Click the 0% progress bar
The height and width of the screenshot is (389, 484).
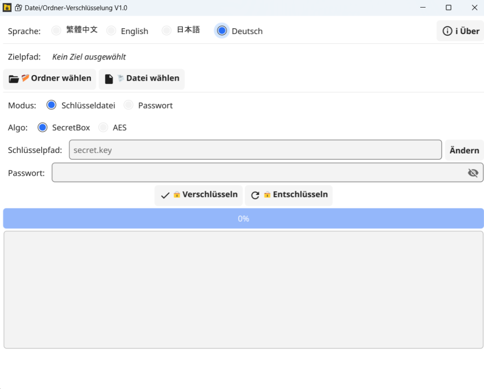coord(243,219)
